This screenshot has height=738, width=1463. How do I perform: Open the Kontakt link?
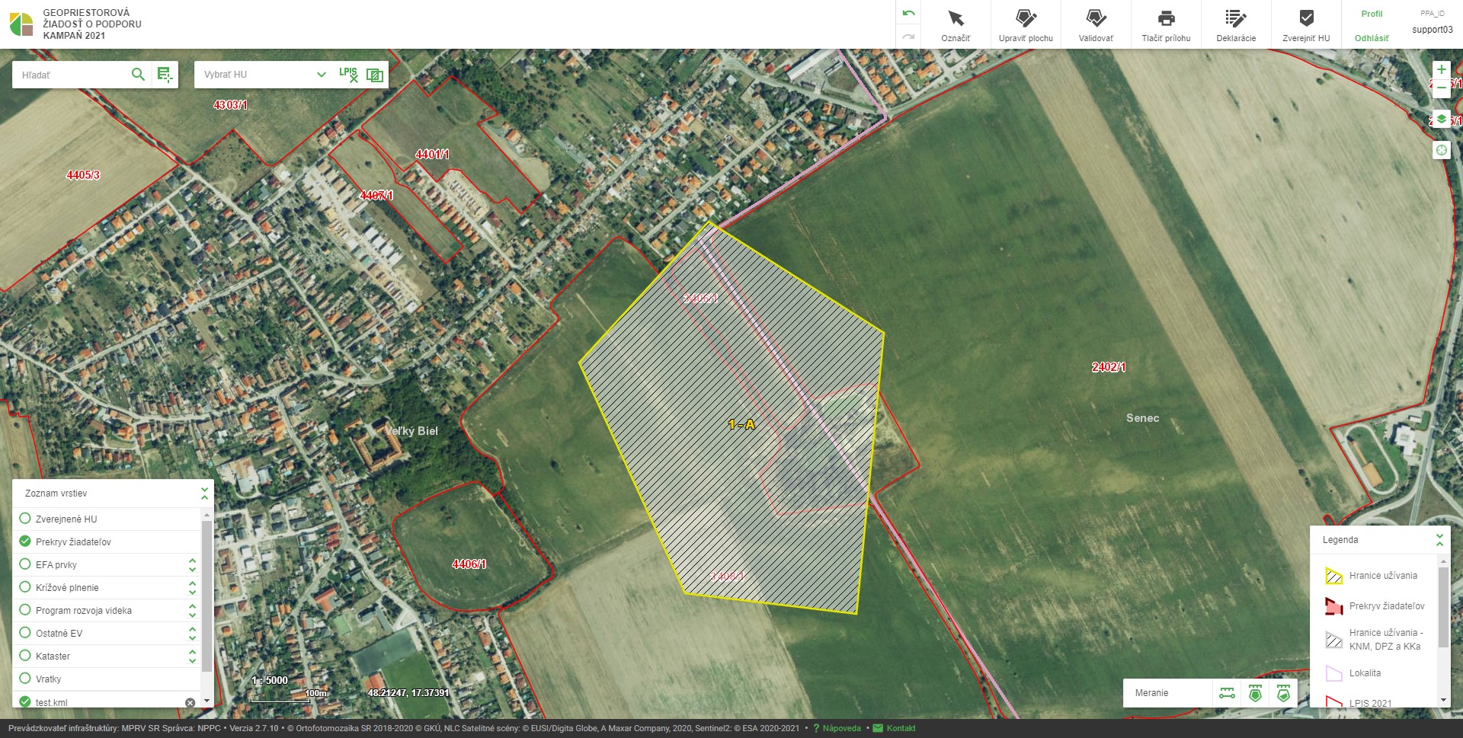point(901,728)
